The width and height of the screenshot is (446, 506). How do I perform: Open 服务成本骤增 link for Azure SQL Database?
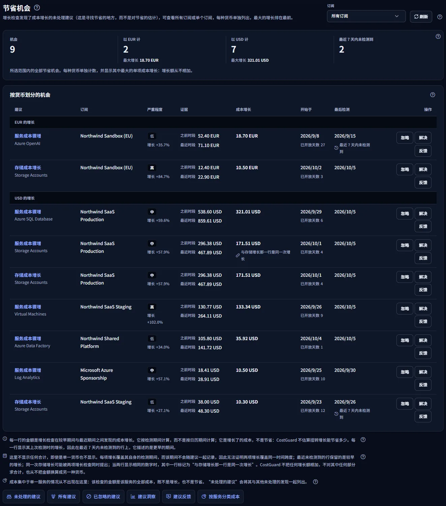click(28, 212)
